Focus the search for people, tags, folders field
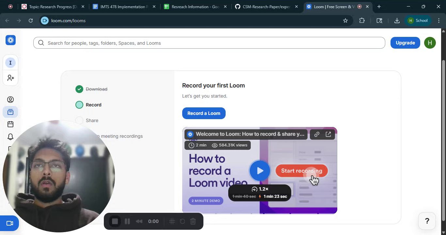The image size is (446, 235). pyautogui.click(x=209, y=43)
